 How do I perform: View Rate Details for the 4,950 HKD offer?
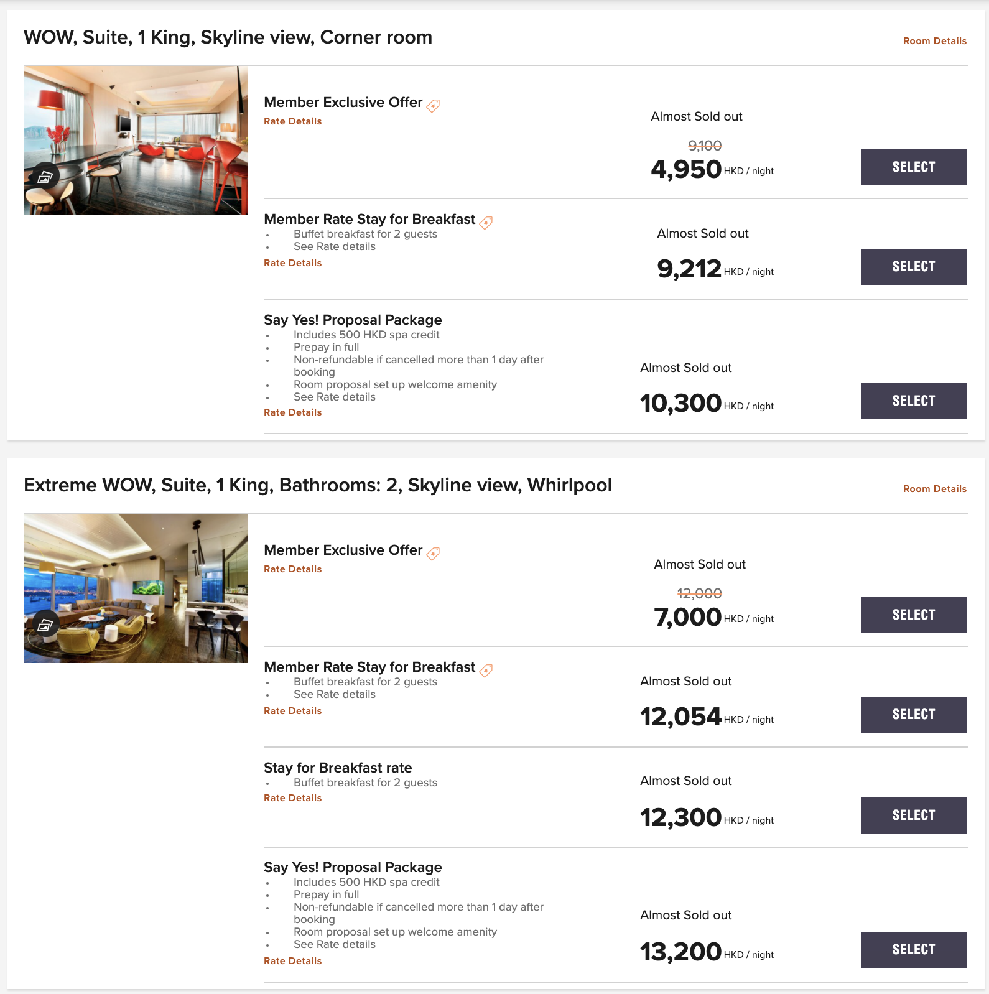(x=292, y=121)
